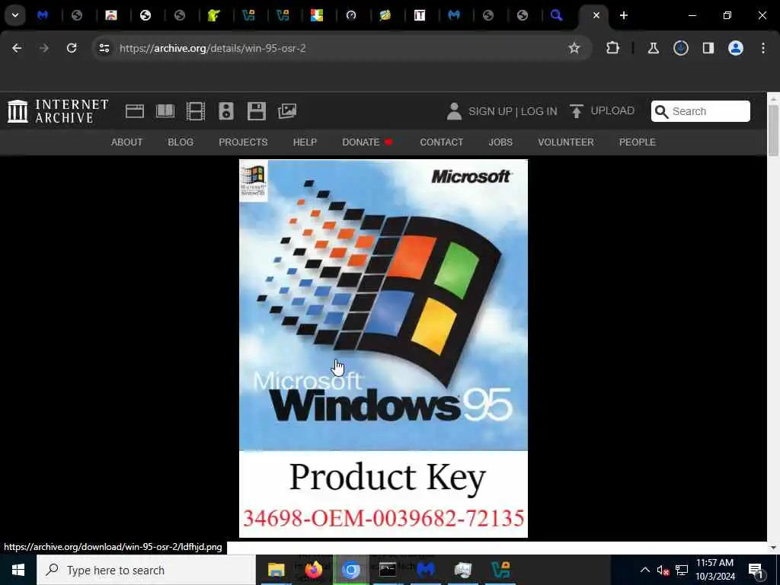Image resolution: width=780 pixels, height=585 pixels.
Task: Click the LOG IN link
Action: [x=539, y=111]
